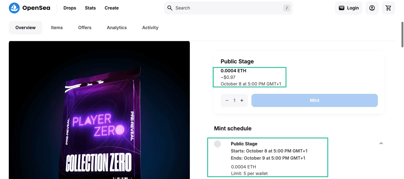
Task: Focus the Search input field
Action: pos(228,8)
